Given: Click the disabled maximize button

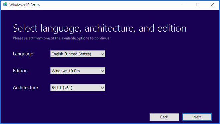Looking at the screenshot, I should [198, 5].
